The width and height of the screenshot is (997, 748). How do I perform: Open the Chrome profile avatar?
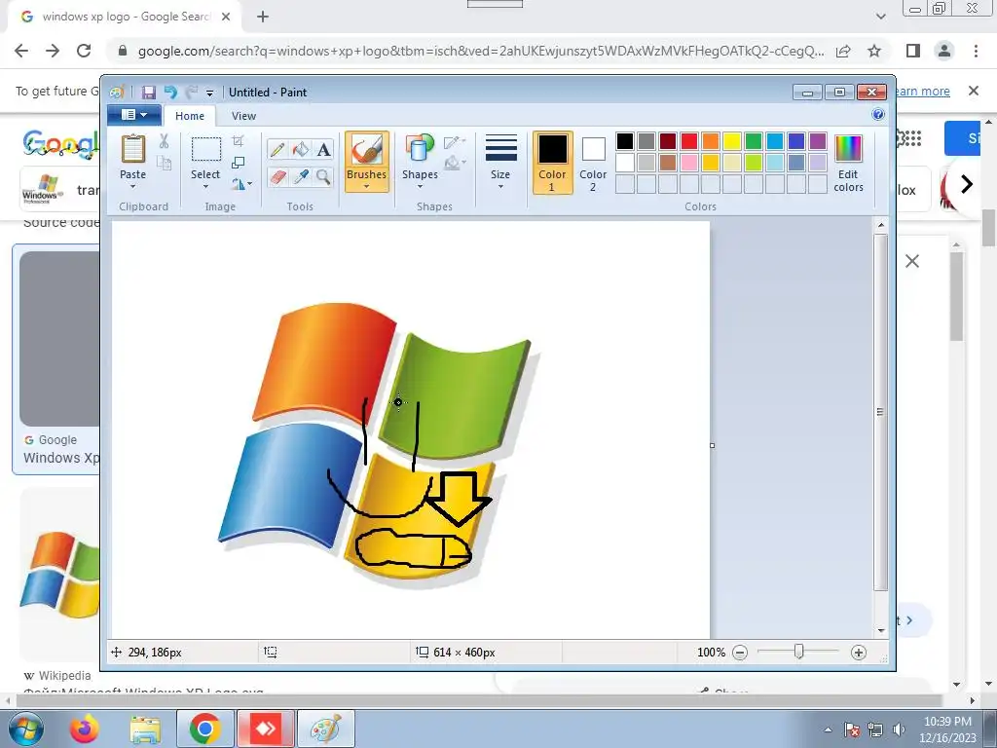[x=944, y=51]
